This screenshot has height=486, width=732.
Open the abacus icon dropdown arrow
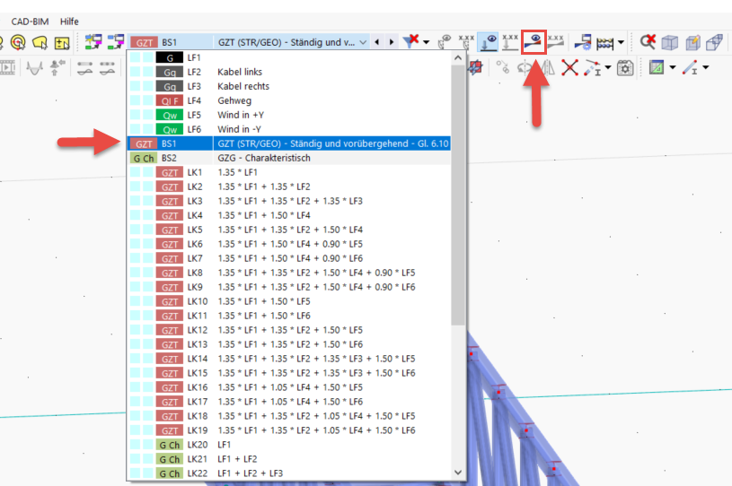click(x=621, y=42)
